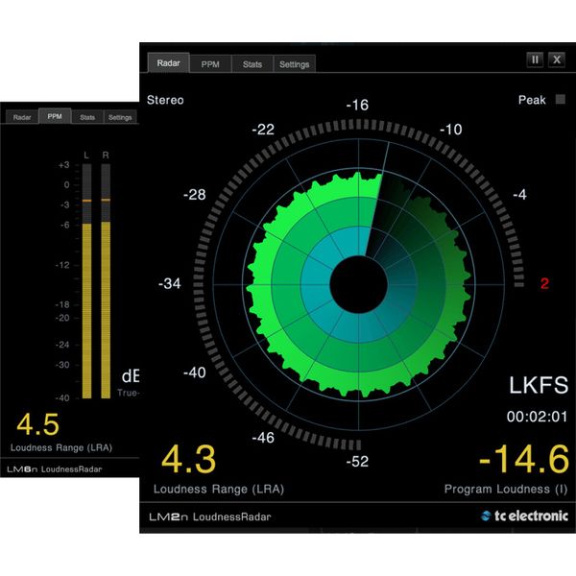Screen dimensions: 576x576
Task: Click the 00:02:01 elapsed time readout
Action: click(537, 417)
